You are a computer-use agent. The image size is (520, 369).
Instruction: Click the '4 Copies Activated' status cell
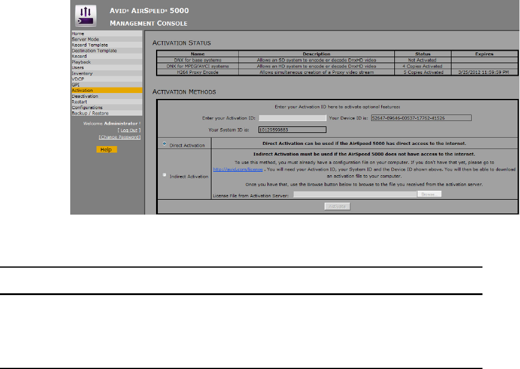tap(422, 66)
